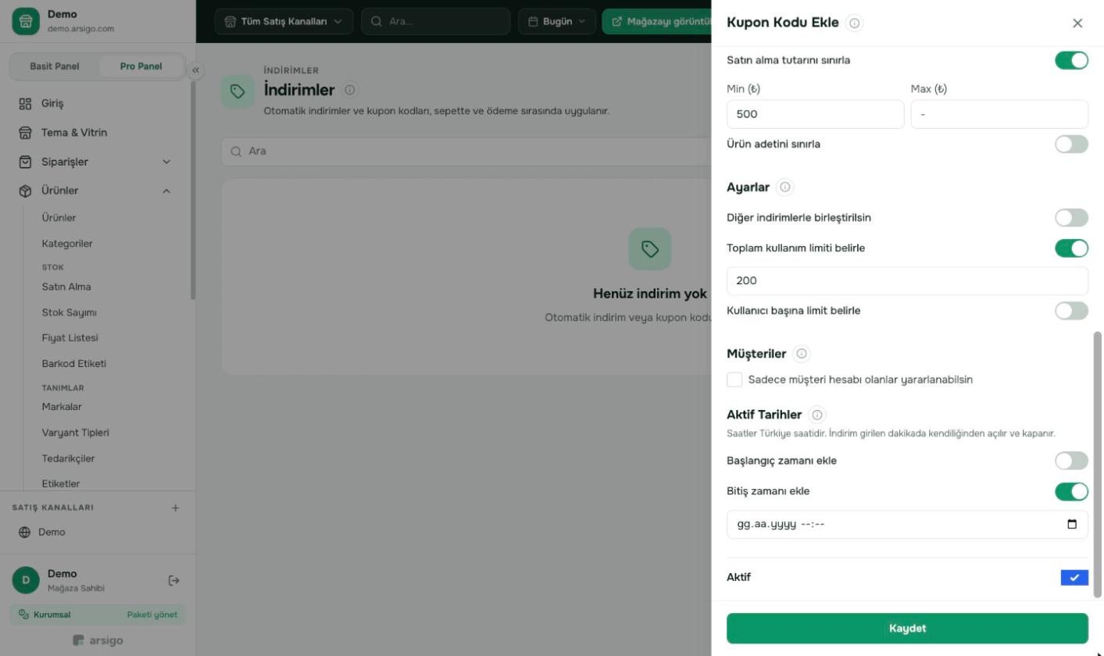Open the calendar picker in the end date field
Image resolution: width=1104 pixels, height=656 pixels.
pyautogui.click(x=1072, y=524)
